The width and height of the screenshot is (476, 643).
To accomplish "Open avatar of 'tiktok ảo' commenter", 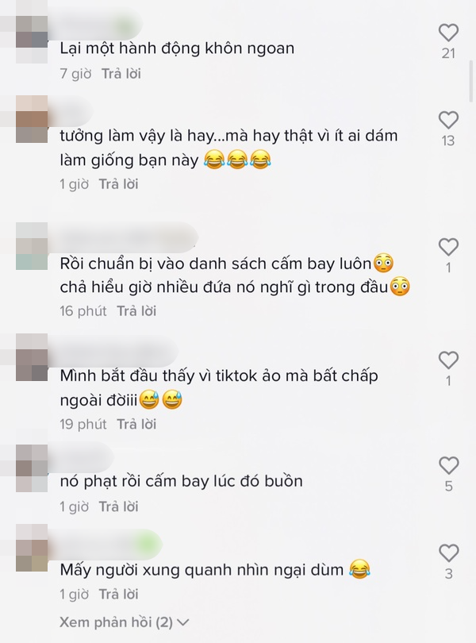I will click(x=32, y=357).
